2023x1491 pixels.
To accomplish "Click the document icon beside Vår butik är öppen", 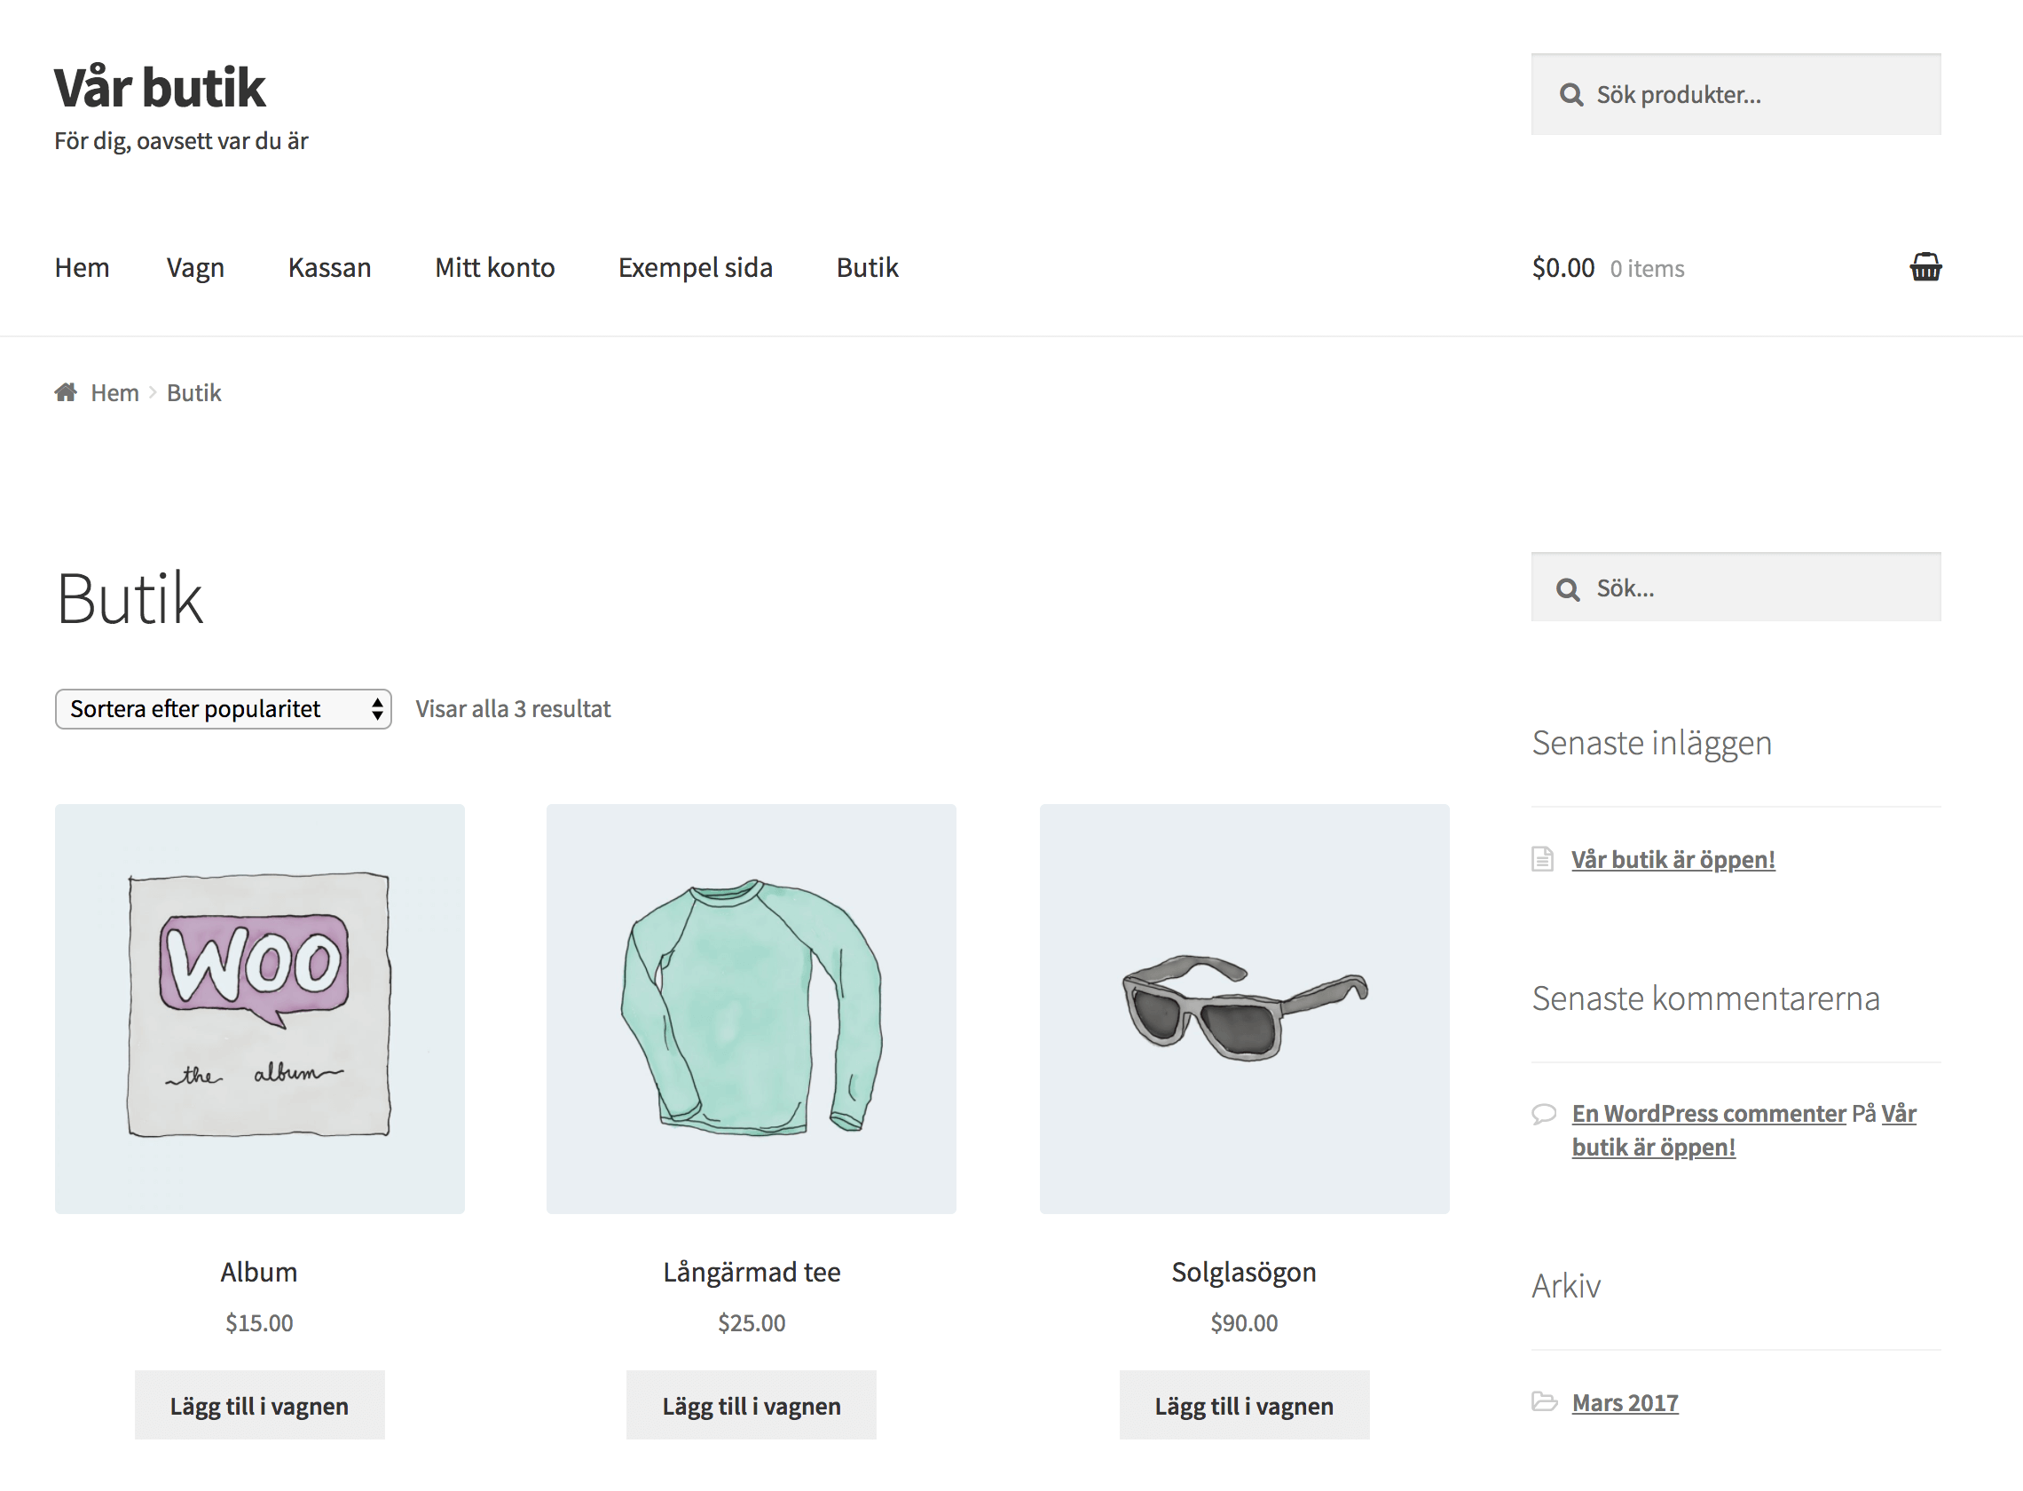I will 1542,858.
